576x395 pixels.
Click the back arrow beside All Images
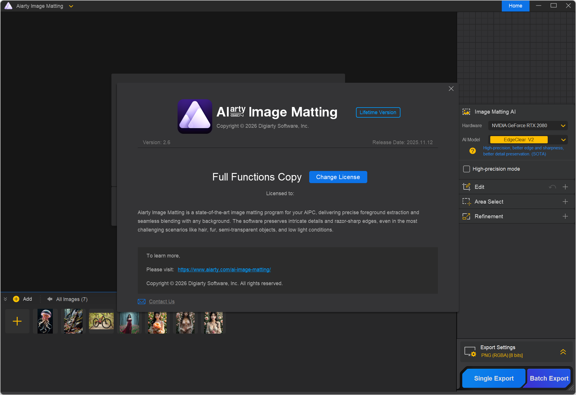click(50, 299)
